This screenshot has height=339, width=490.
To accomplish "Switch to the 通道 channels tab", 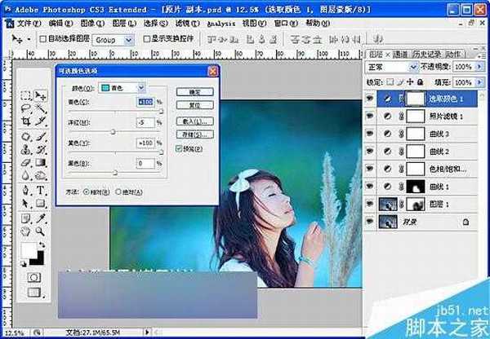I will [x=400, y=55].
